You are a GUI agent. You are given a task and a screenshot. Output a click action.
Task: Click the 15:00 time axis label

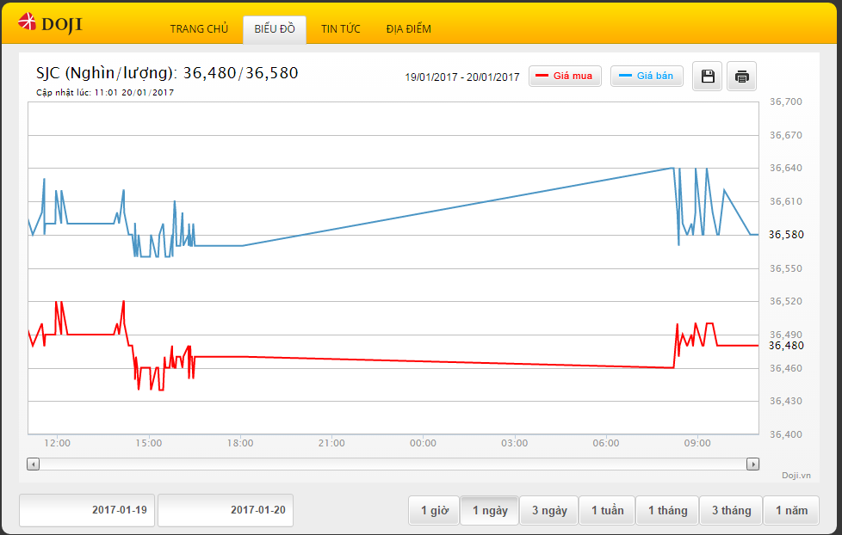coord(148,443)
